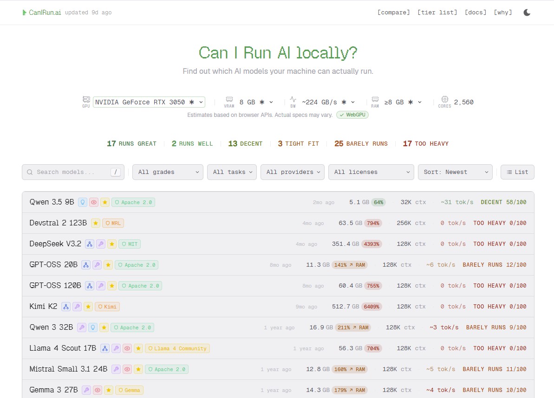Click the CanIRun.ai logo
The height and width of the screenshot is (398, 554).
coord(42,13)
